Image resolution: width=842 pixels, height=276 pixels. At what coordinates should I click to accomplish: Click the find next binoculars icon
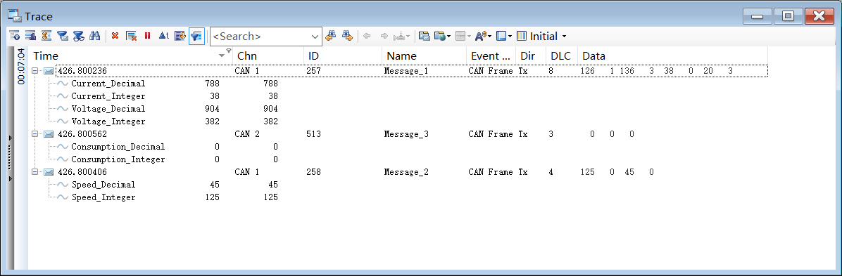tap(348, 36)
